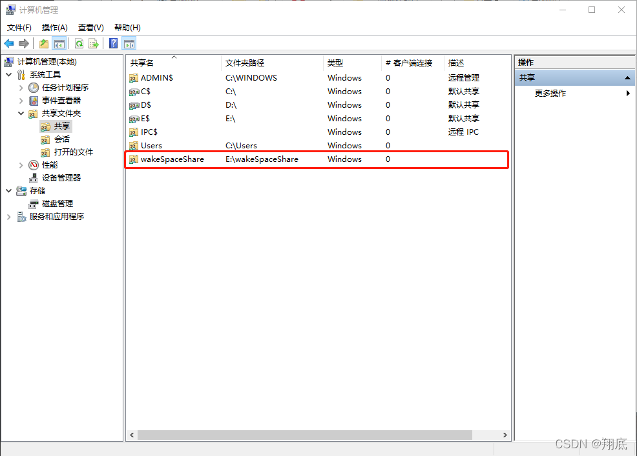This screenshot has height=456, width=637.
Task: Open the 帮助(H) menu
Action: coord(127,28)
